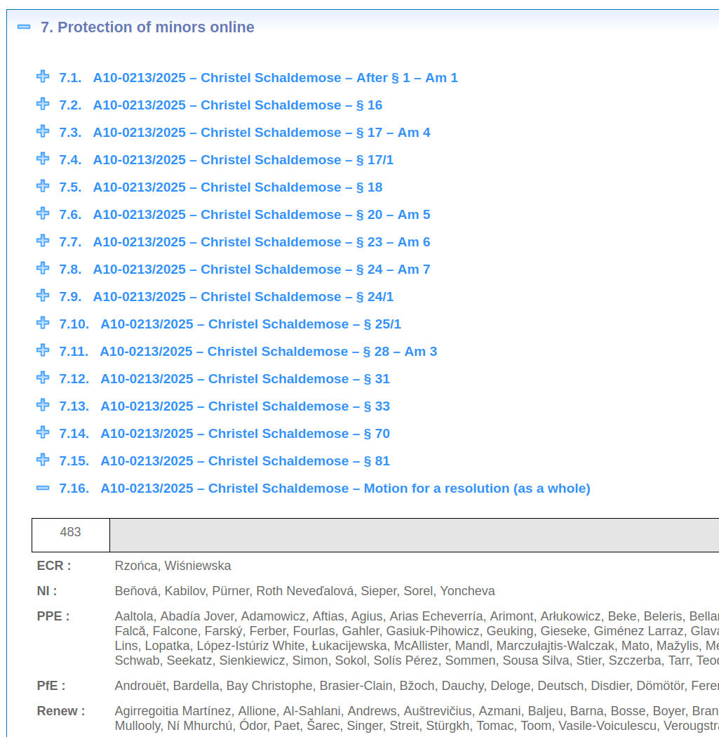This screenshot has width=719, height=737.
Task: Expand 7.15 § 81 plus icon
Action: [x=43, y=460]
